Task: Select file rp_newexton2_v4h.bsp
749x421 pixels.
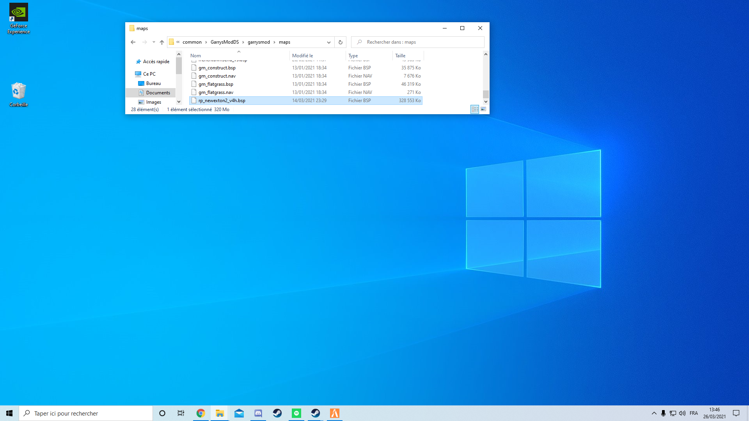Action: tap(305, 101)
